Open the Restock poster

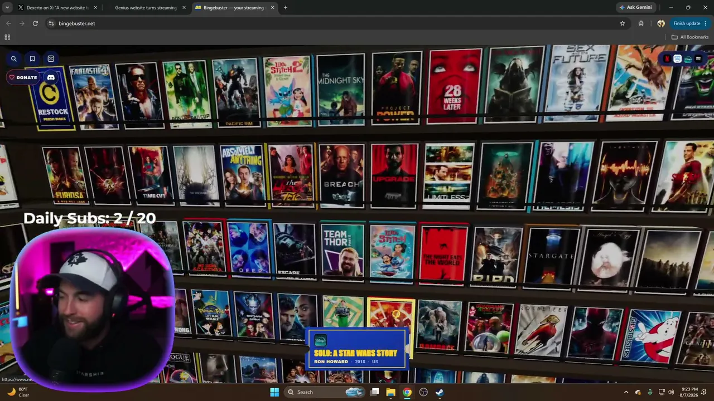52,100
